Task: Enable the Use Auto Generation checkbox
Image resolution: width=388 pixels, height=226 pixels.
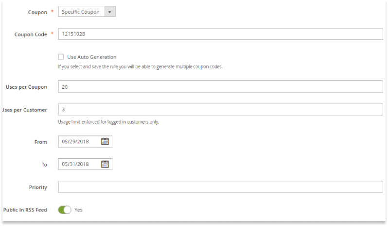Action: (61, 57)
